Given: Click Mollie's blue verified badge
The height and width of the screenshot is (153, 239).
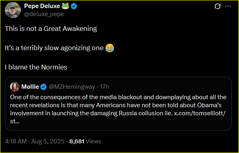Looking at the screenshot, I should click(x=43, y=87).
